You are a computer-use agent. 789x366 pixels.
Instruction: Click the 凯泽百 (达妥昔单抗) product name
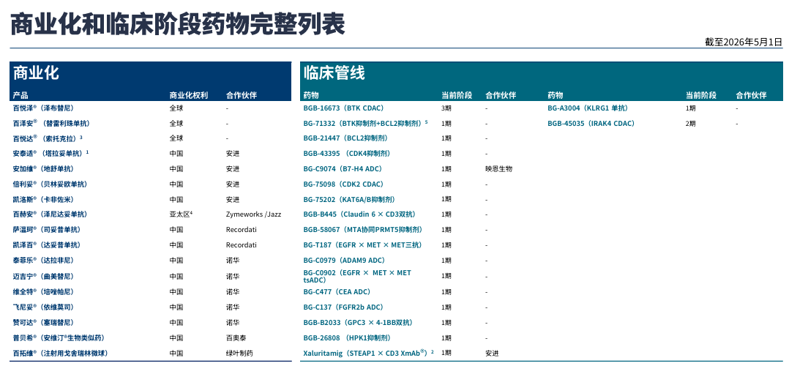pos(47,245)
